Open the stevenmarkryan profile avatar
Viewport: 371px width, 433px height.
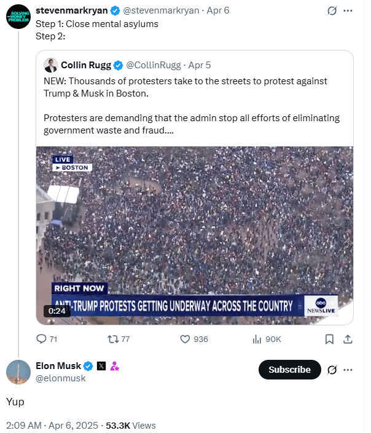[x=18, y=16]
